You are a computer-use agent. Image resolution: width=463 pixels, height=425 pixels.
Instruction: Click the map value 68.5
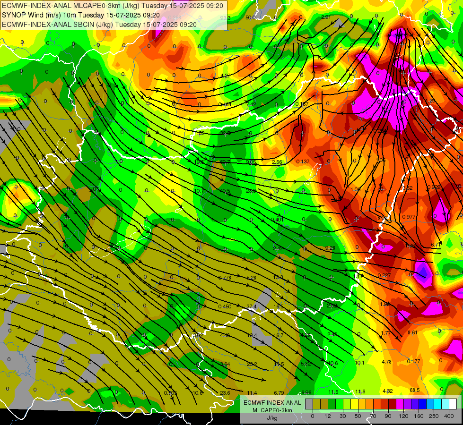(415, 390)
